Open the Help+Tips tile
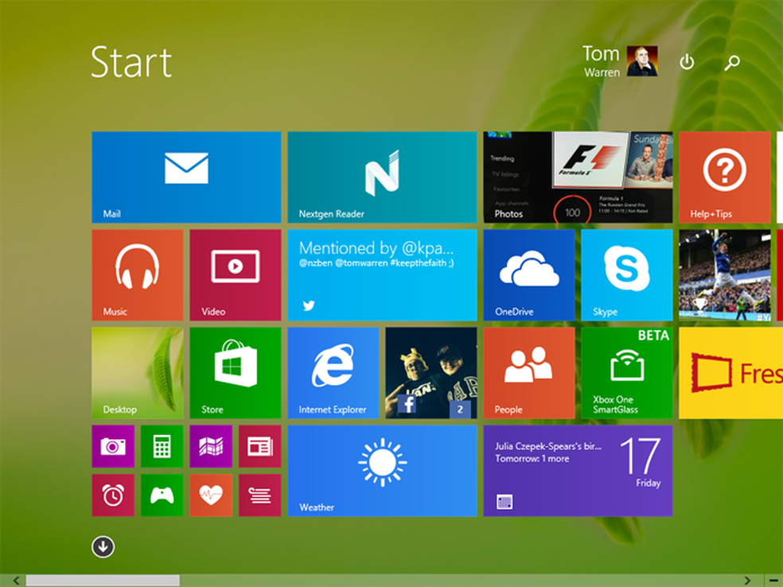Viewport: 783px width, 587px height. pos(725,177)
